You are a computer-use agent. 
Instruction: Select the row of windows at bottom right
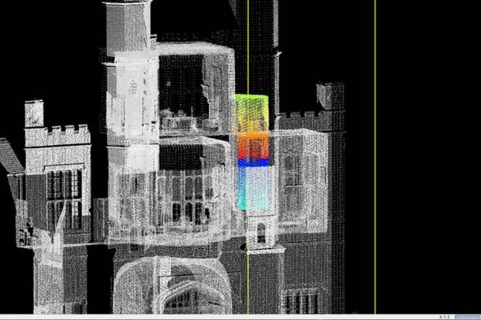302,301
